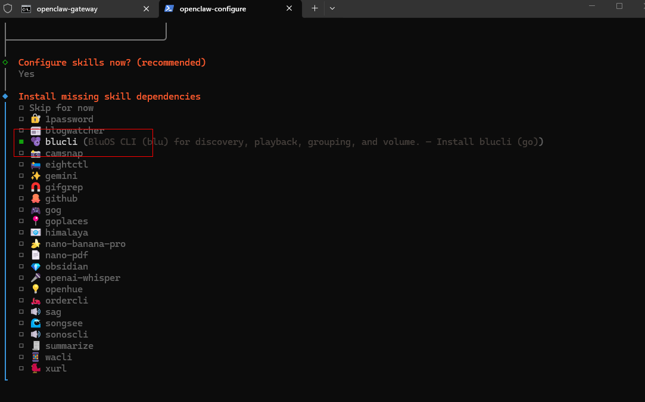Click the blucli purple emoji icon
This screenshot has width=645, height=402.
tap(36, 142)
